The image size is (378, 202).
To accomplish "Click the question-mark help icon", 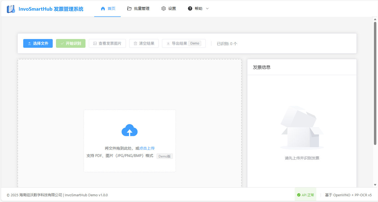I will (190, 8).
